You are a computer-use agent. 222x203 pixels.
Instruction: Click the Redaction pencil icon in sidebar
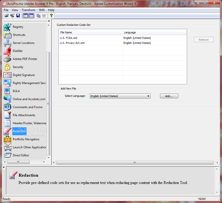coord(7,131)
